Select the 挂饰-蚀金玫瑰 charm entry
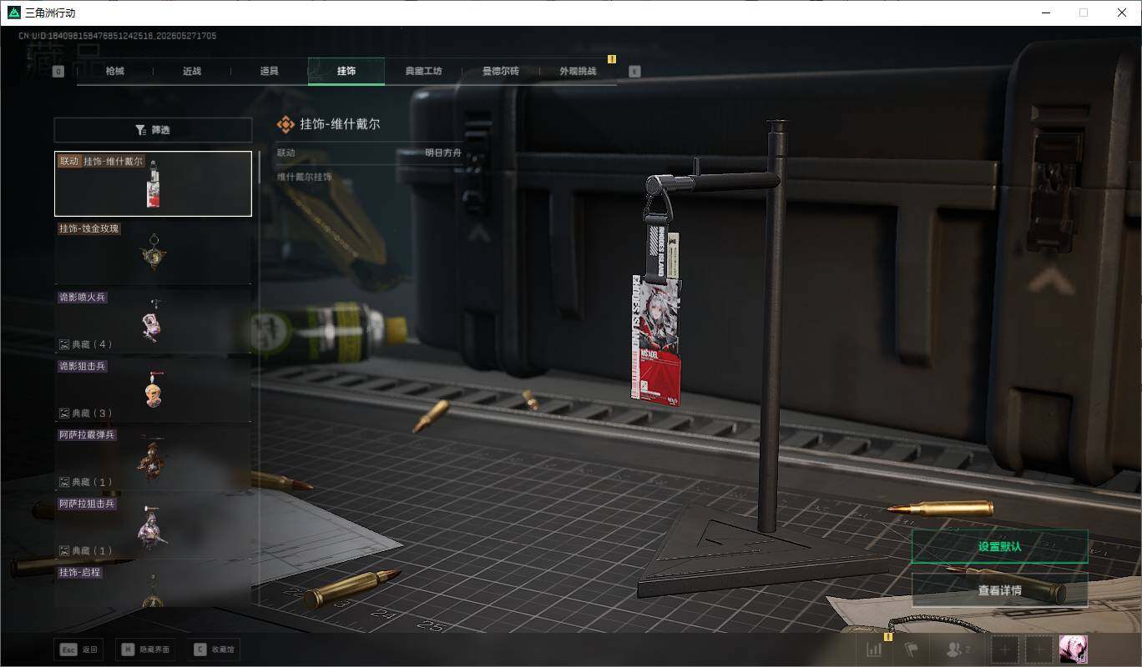This screenshot has height=667, width=1142. coord(153,253)
